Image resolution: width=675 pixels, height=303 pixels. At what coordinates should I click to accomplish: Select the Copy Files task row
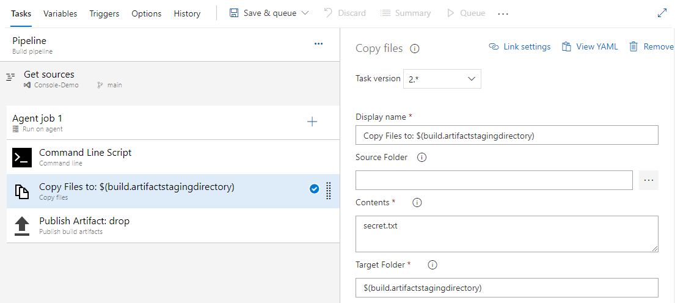click(173, 191)
